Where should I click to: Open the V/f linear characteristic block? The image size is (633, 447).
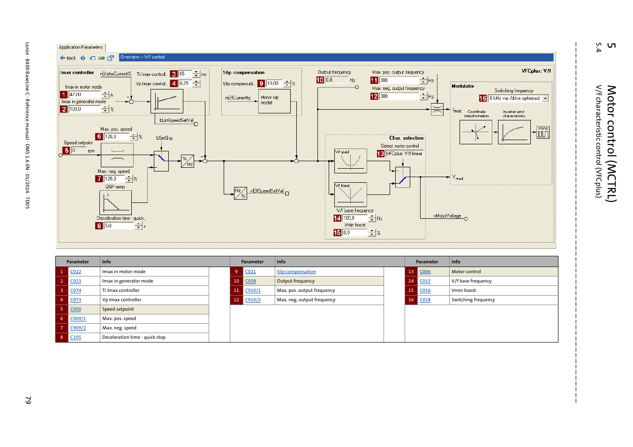click(x=350, y=194)
